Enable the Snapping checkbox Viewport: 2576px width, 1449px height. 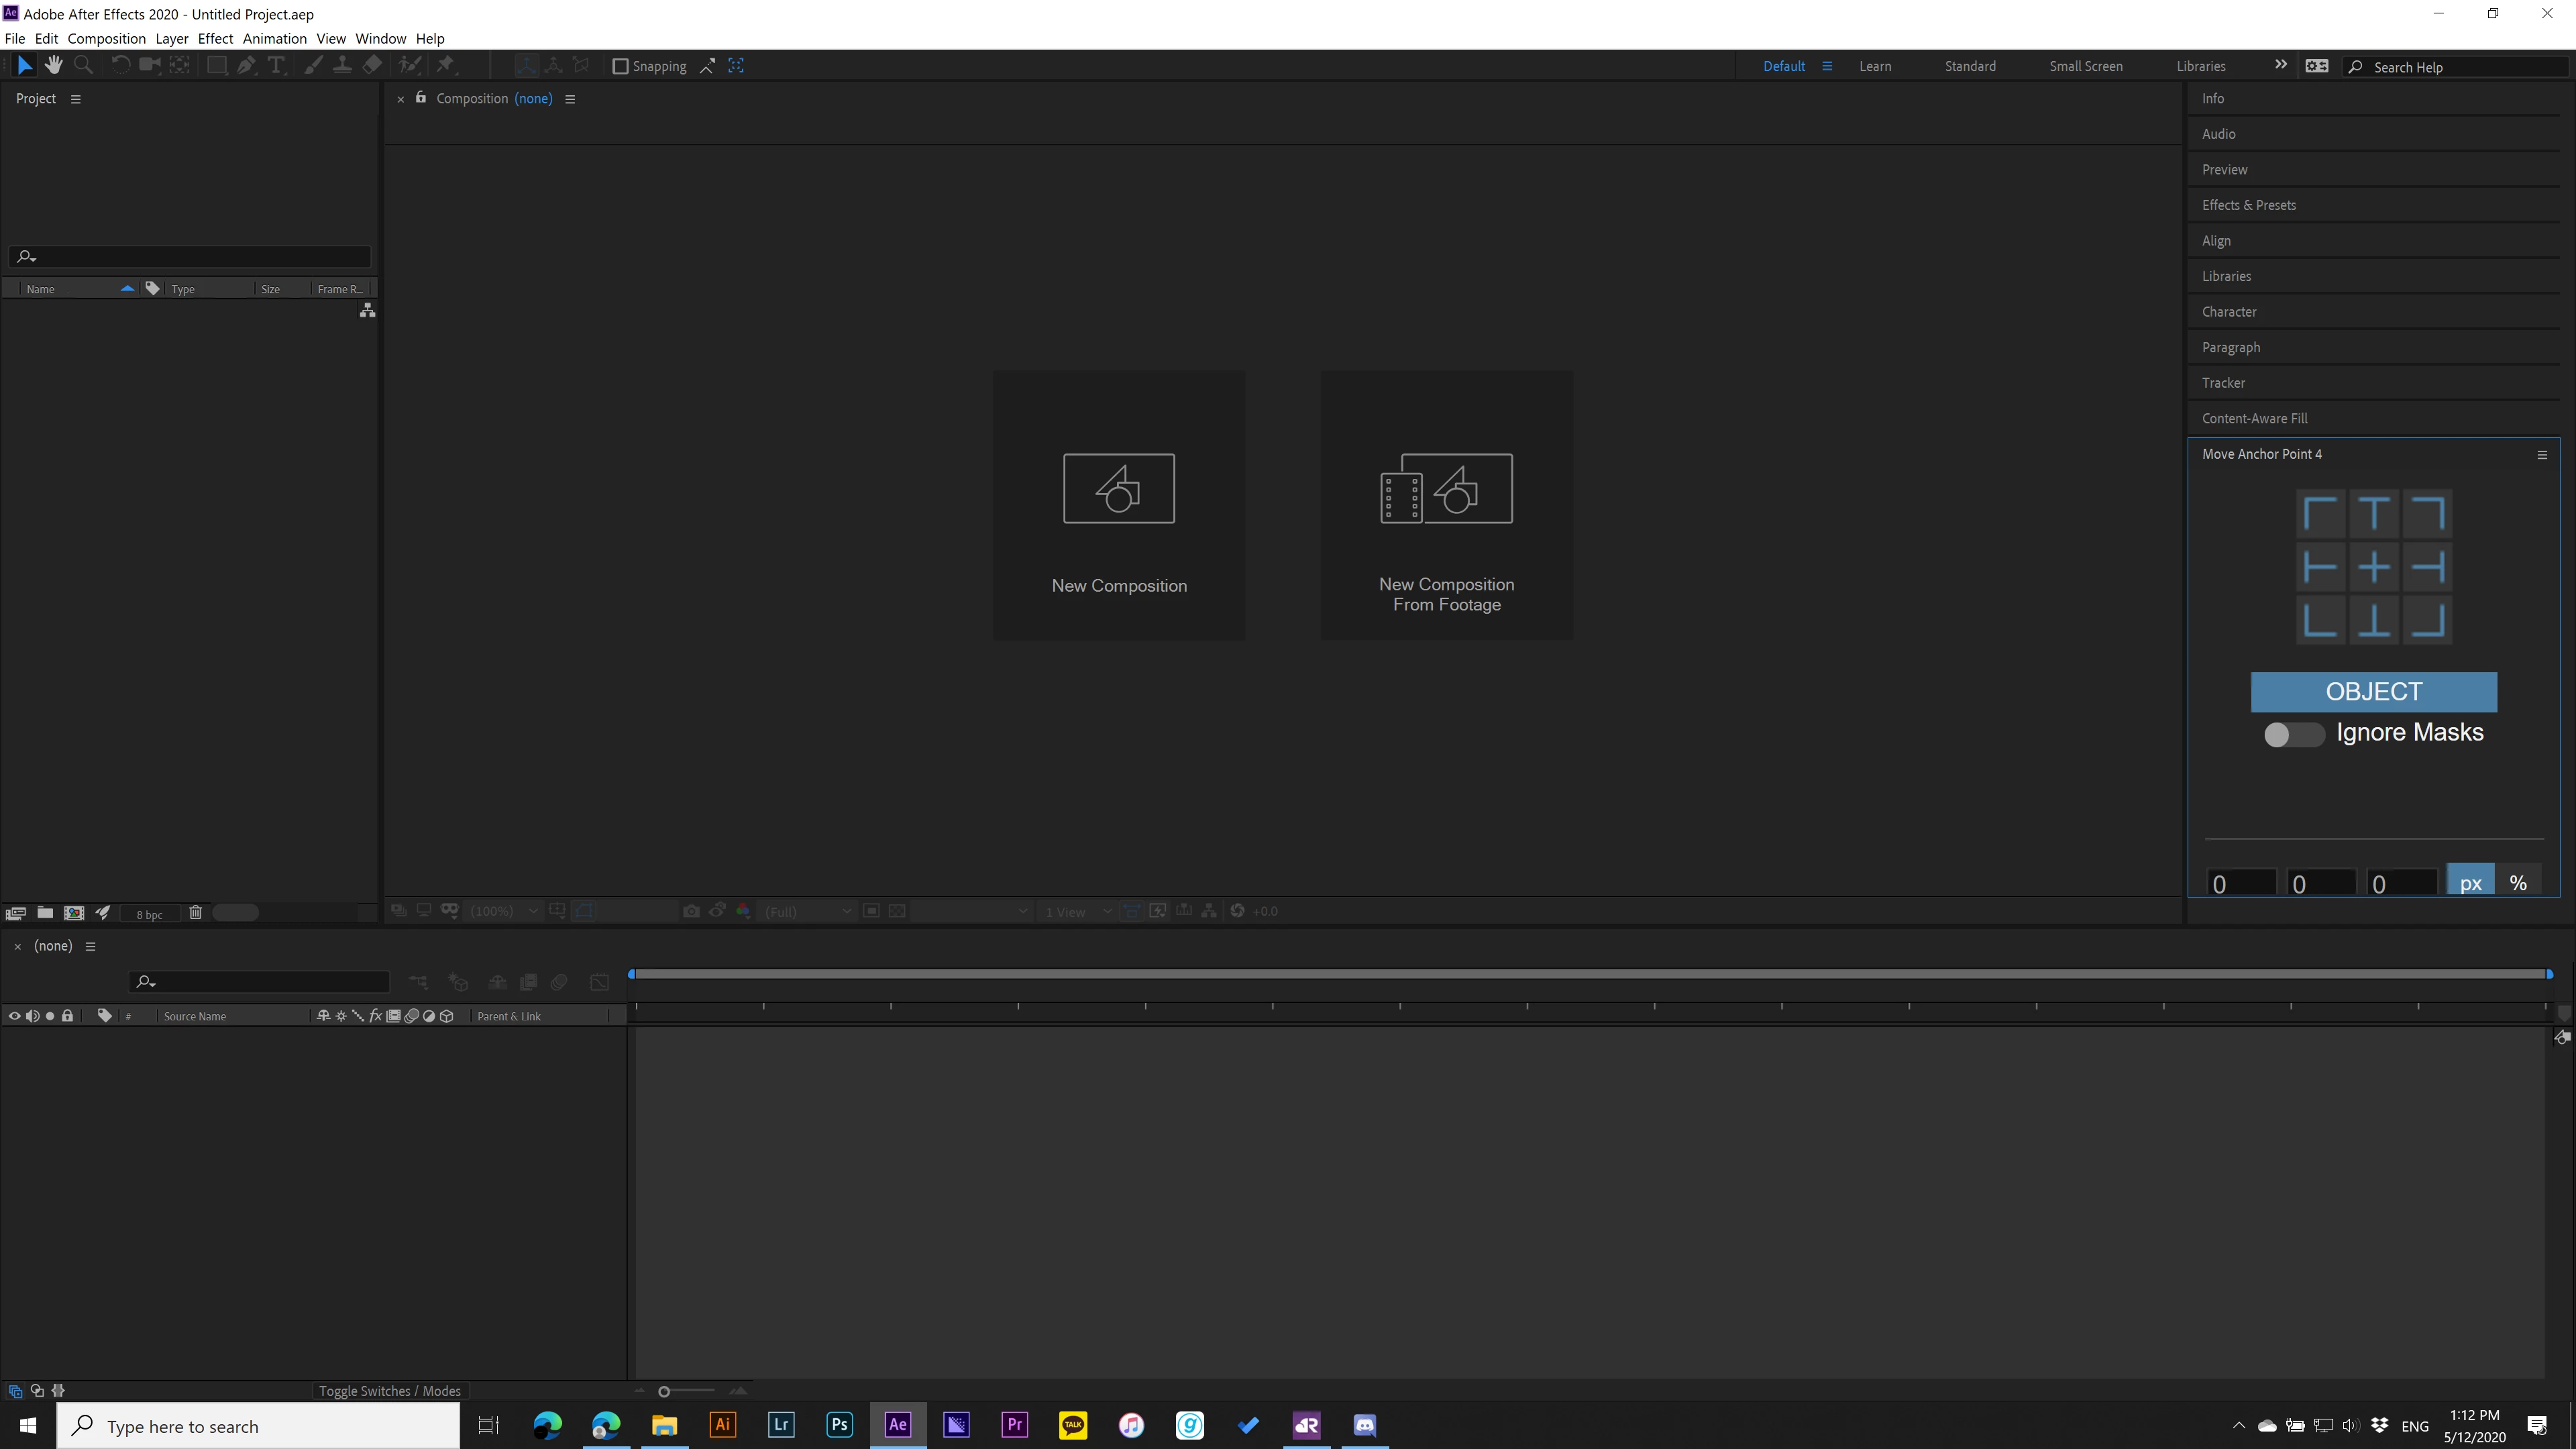click(x=620, y=66)
